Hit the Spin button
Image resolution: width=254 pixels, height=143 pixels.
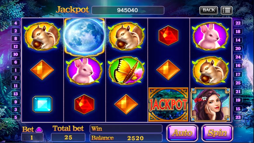217,133
